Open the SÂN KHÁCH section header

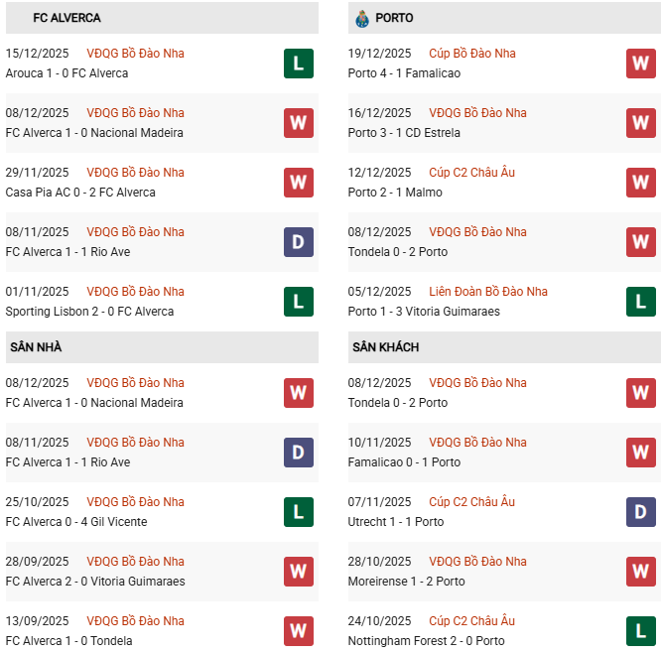[x=385, y=347]
